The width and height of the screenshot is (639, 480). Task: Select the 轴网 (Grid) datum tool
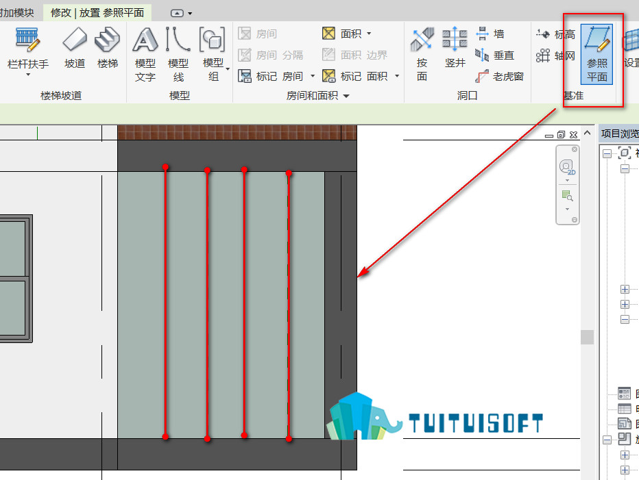555,55
